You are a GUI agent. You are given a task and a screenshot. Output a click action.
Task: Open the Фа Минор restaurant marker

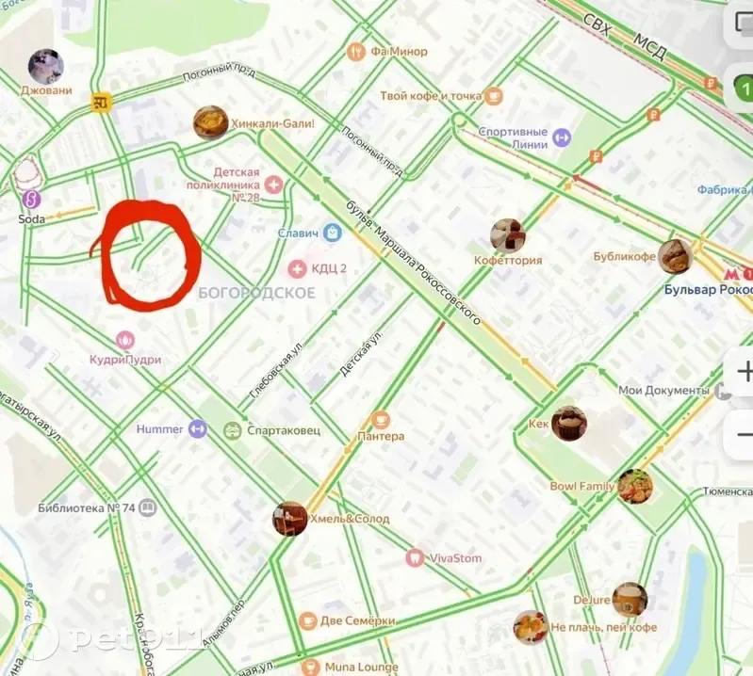coord(356,52)
